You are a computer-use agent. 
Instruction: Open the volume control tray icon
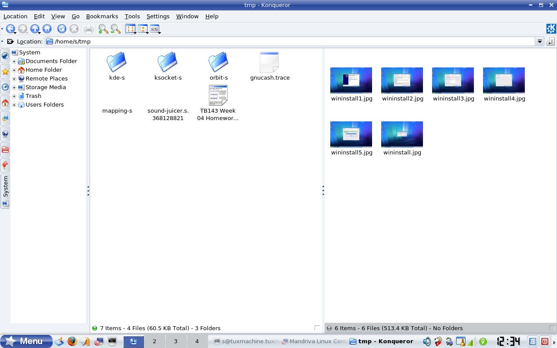(x=427, y=341)
